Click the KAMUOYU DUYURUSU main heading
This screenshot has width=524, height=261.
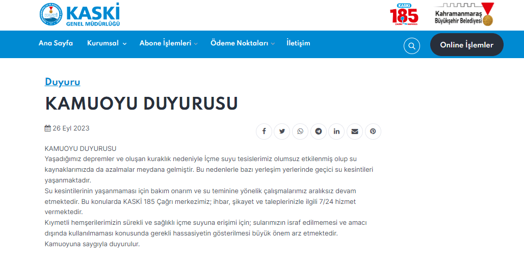141,103
